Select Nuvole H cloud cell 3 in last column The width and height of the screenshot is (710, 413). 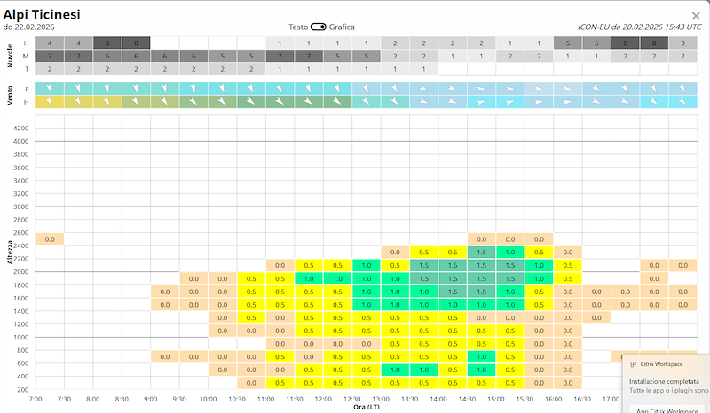coord(682,43)
